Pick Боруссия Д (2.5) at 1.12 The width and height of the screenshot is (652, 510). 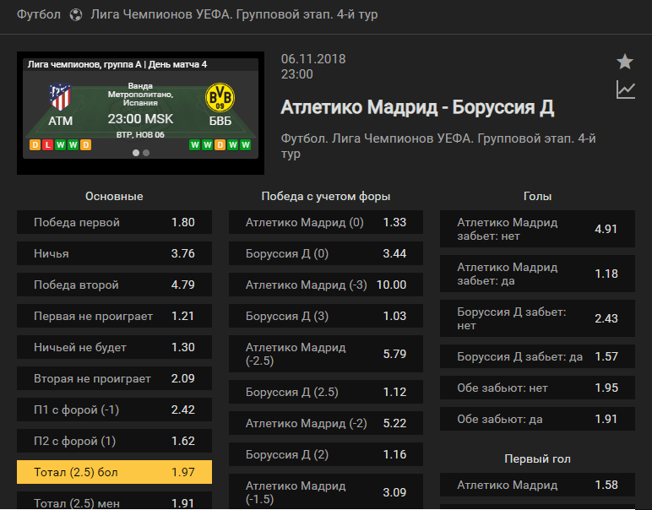click(326, 392)
